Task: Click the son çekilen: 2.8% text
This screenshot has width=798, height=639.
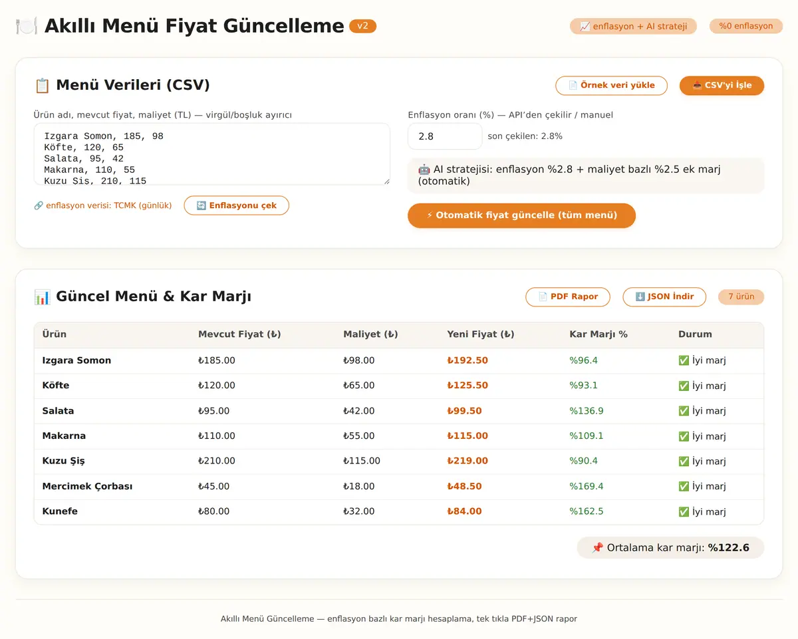Action: 525,136
